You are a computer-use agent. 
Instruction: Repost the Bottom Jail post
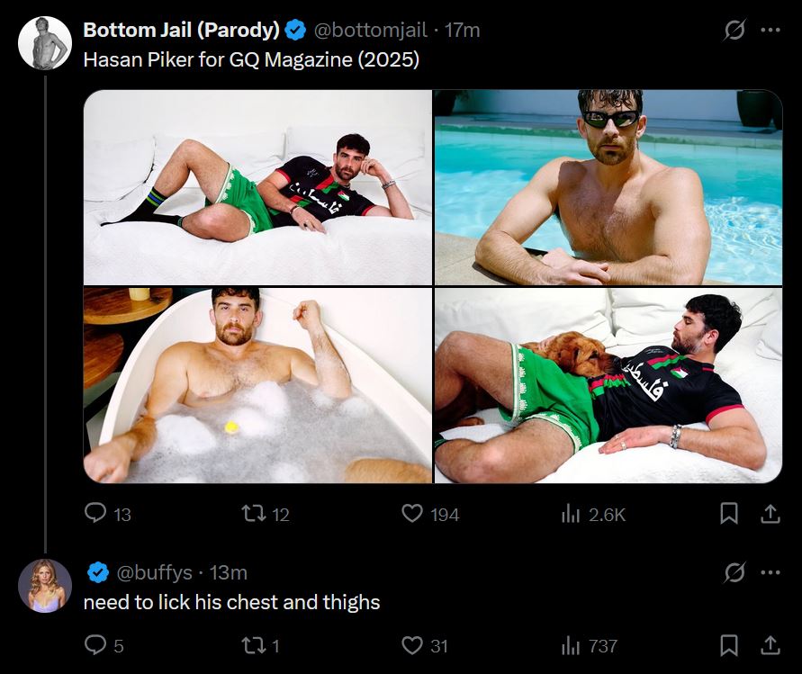click(255, 514)
